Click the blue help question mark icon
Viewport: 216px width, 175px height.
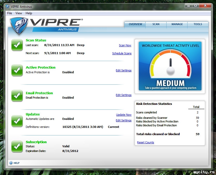(x=11, y=163)
